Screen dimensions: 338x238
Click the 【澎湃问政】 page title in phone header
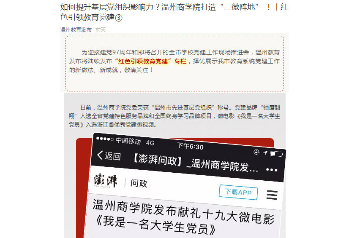click(195, 163)
